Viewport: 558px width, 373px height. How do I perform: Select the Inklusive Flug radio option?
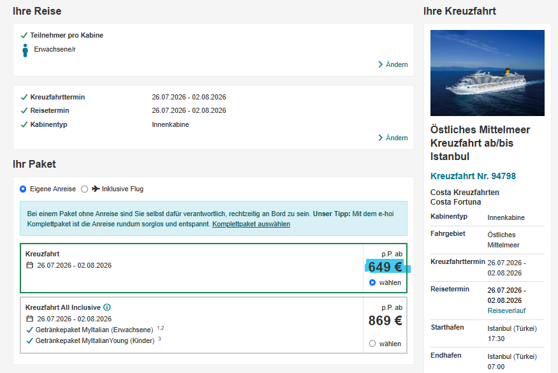point(84,189)
